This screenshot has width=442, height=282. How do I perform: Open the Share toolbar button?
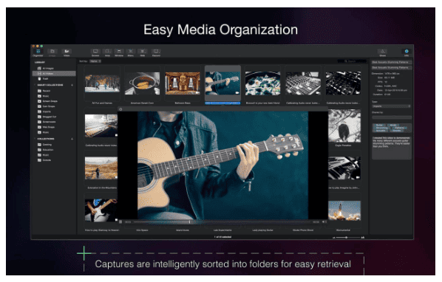383,52
